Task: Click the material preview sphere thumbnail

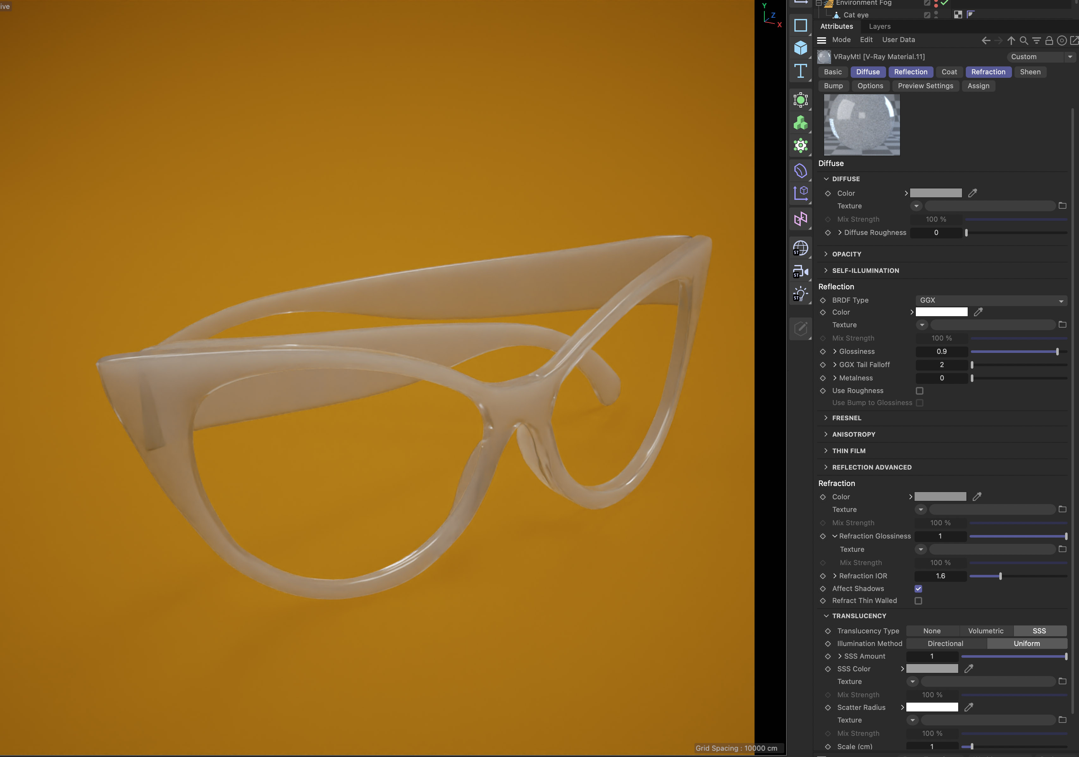Action: (861, 125)
